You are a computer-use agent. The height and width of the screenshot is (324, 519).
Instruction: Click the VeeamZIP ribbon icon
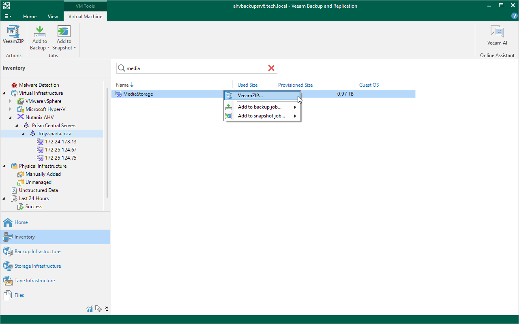13,31
